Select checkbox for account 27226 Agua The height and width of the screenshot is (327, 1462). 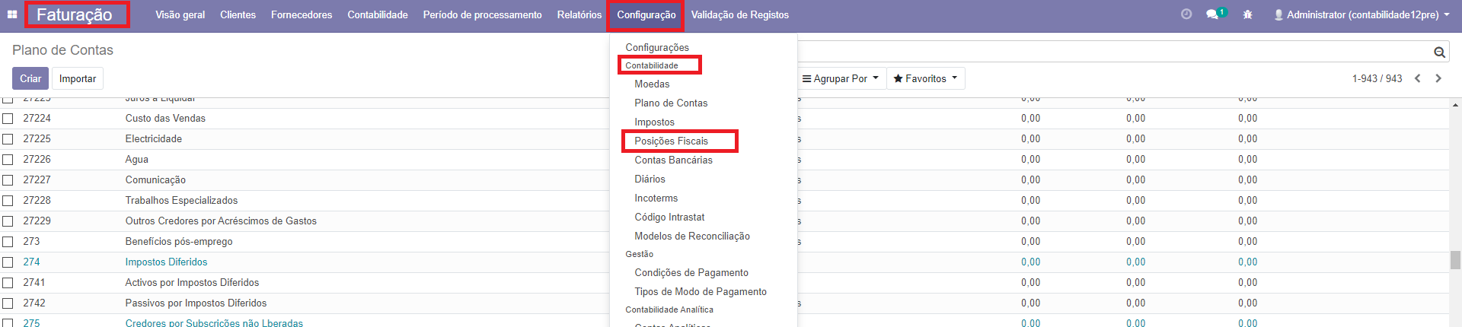point(8,160)
